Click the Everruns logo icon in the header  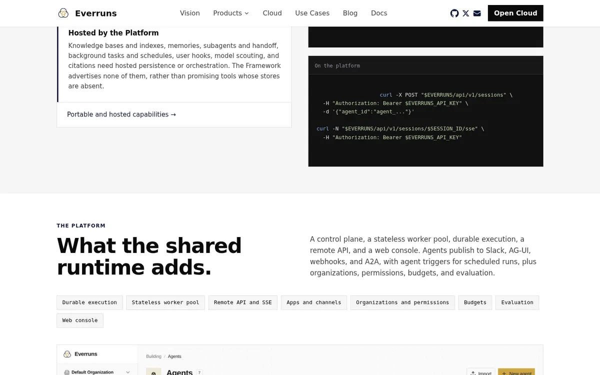63,13
